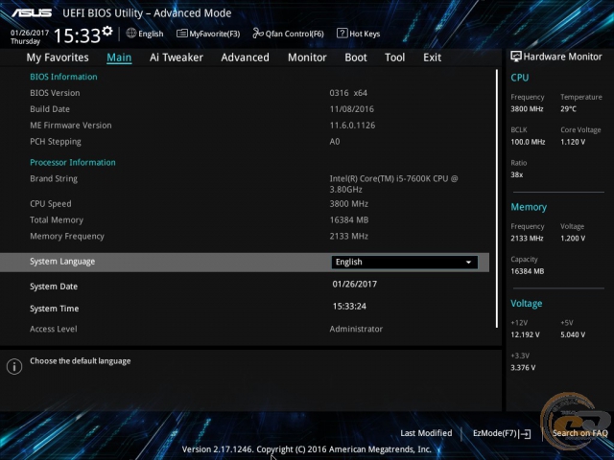
Task: Click the Hot Keys question mark icon
Action: coord(342,34)
